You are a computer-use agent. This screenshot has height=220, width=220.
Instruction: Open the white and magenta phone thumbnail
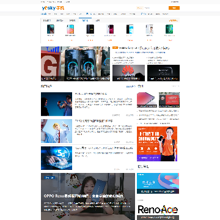click(110, 29)
